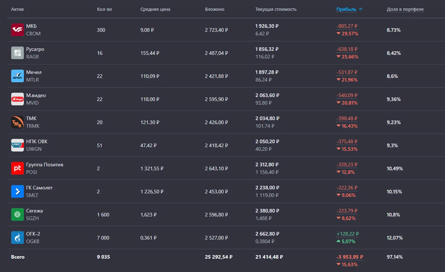Click the Средняя цена column header
Screen dimensions: 445x272
155,9
